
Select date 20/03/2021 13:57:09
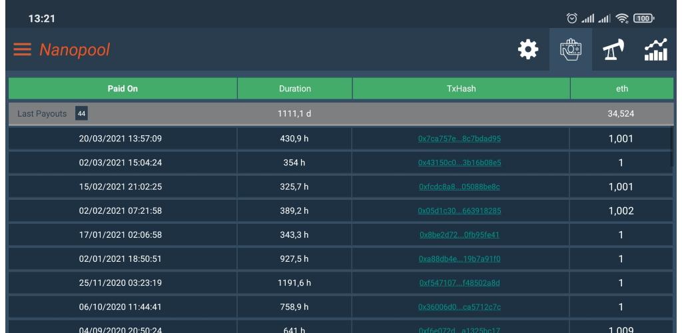tap(121, 139)
